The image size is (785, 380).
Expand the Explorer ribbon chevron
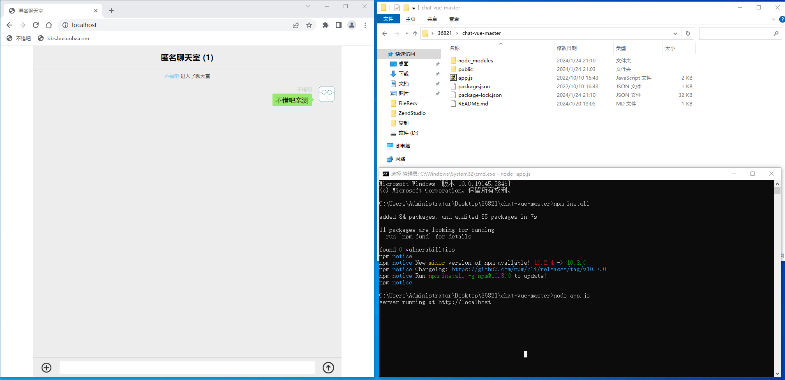click(773, 19)
